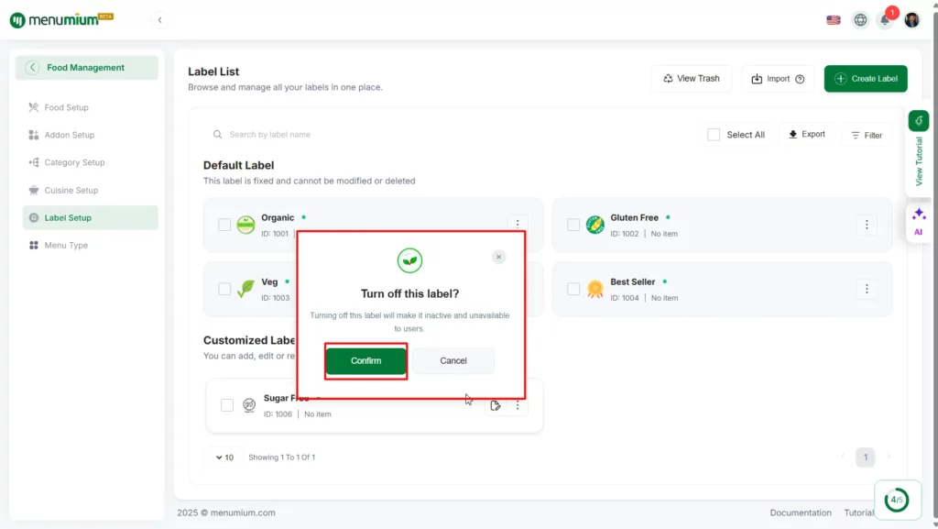Check the Veg label checkbox
Screen dimensions: 938x529
click(224, 289)
